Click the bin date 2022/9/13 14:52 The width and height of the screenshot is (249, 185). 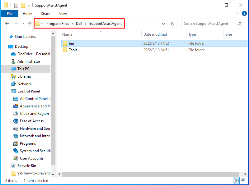click(156, 43)
